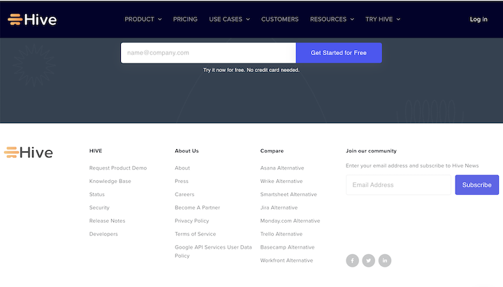Open Monday.com Alternative link
Image resolution: width=503 pixels, height=287 pixels.
290,221
